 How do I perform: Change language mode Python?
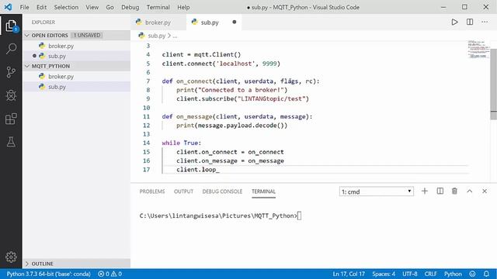click(x=453, y=274)
